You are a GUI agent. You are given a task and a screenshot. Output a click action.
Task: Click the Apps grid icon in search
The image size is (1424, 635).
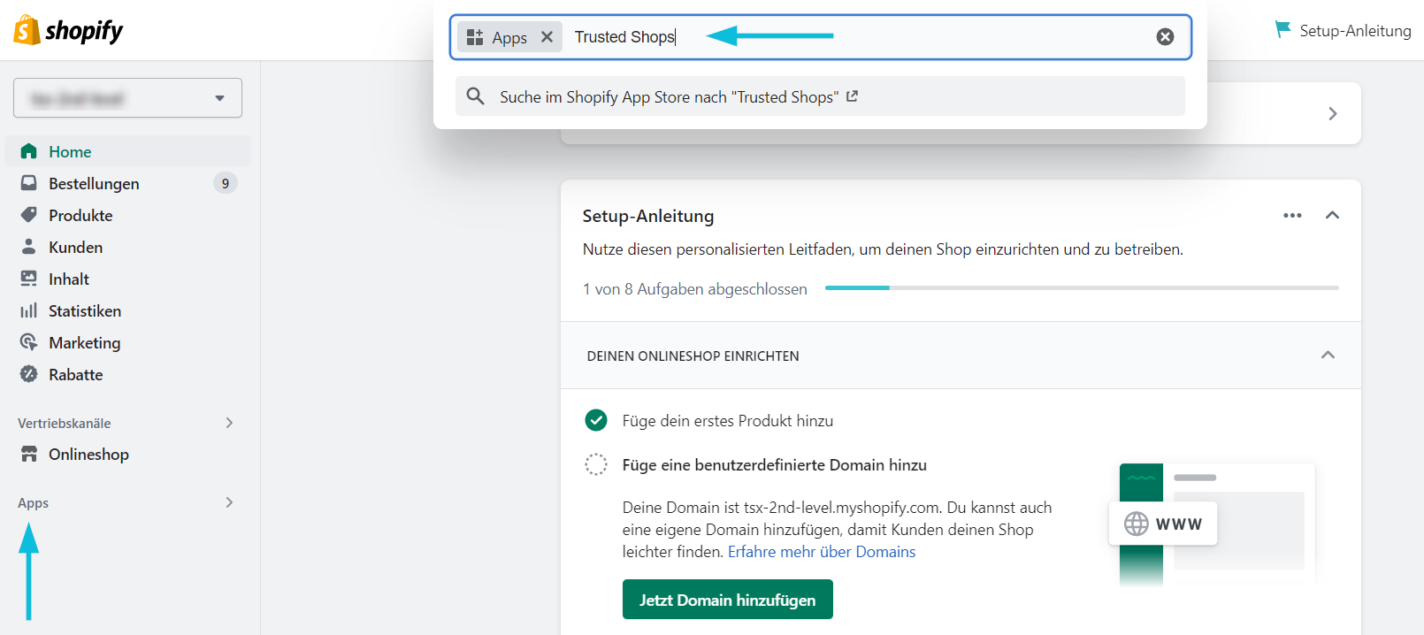click(x=475, y=37)
